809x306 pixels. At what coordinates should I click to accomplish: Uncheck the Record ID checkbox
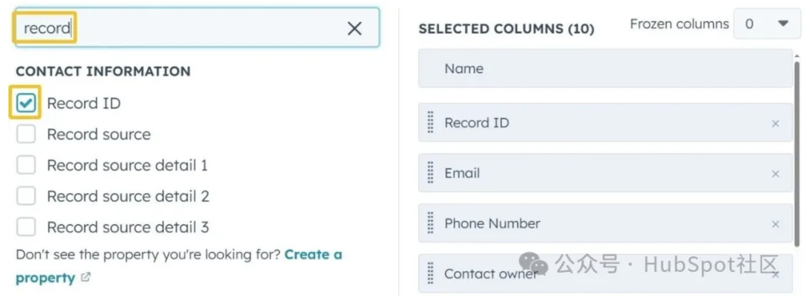26,103
